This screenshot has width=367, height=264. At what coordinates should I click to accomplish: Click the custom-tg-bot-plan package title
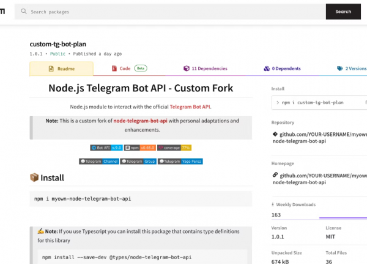pos(58,44)
